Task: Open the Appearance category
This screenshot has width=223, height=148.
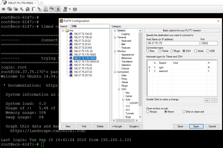Action: (128, 55)
